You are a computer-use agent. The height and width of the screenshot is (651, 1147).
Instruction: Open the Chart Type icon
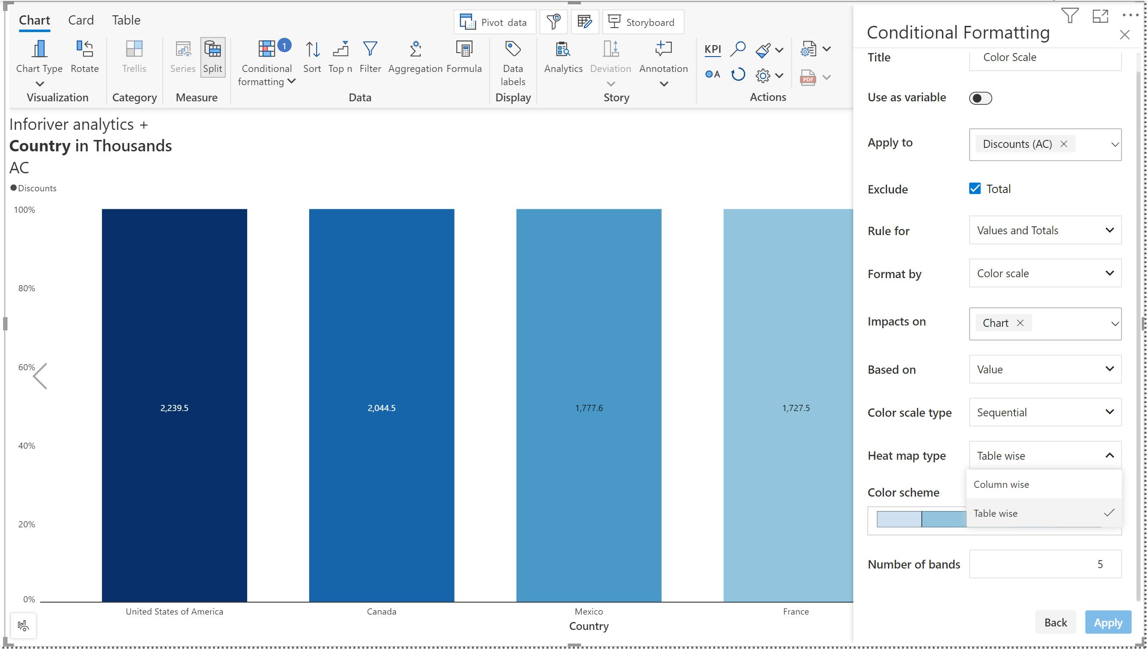tap(40, 49)
